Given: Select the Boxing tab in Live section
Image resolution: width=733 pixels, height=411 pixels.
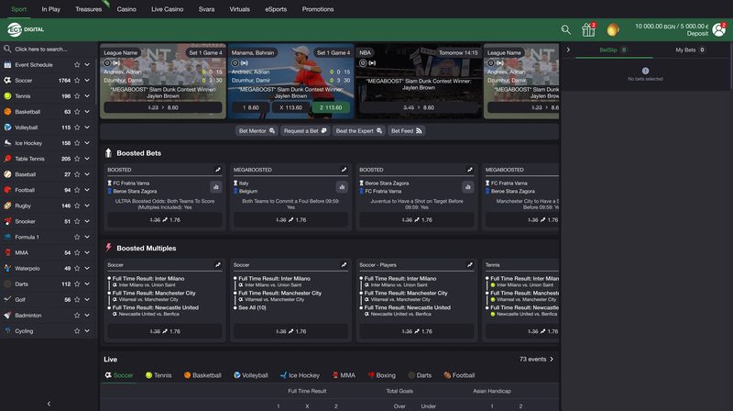Looking at the screenshot, I should (x=381, y=375).
